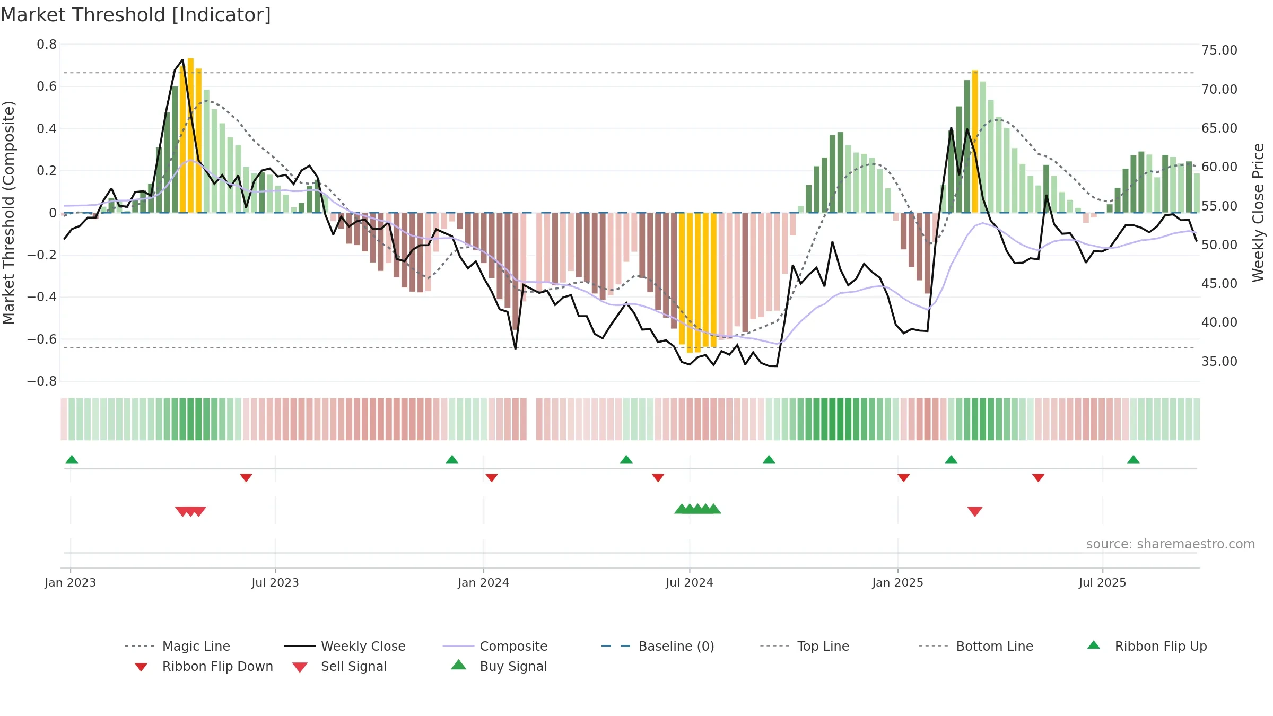Click the Market Threshold [Indicator] chart title
This screenshot has width=1273, height=716.
(136, 15)
